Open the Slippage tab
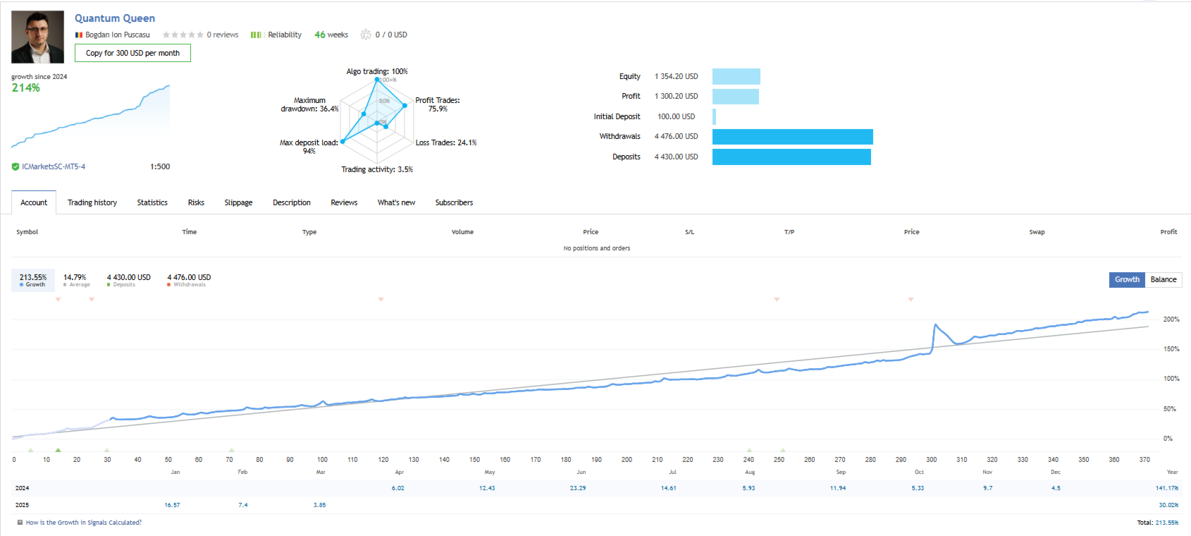Screen dimensions: 1191x536 238,202
